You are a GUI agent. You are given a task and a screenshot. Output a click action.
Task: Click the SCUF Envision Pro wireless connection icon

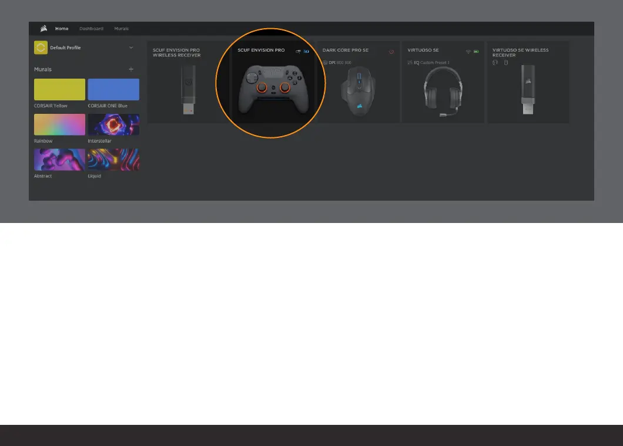298,51
